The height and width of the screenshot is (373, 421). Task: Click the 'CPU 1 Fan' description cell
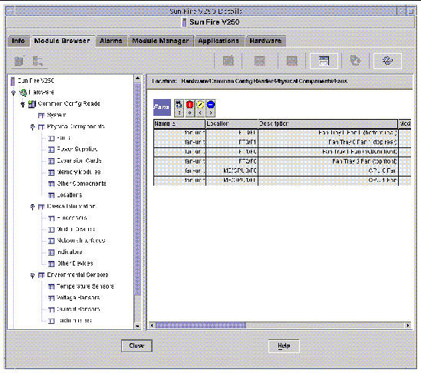(x=328, y=180)
